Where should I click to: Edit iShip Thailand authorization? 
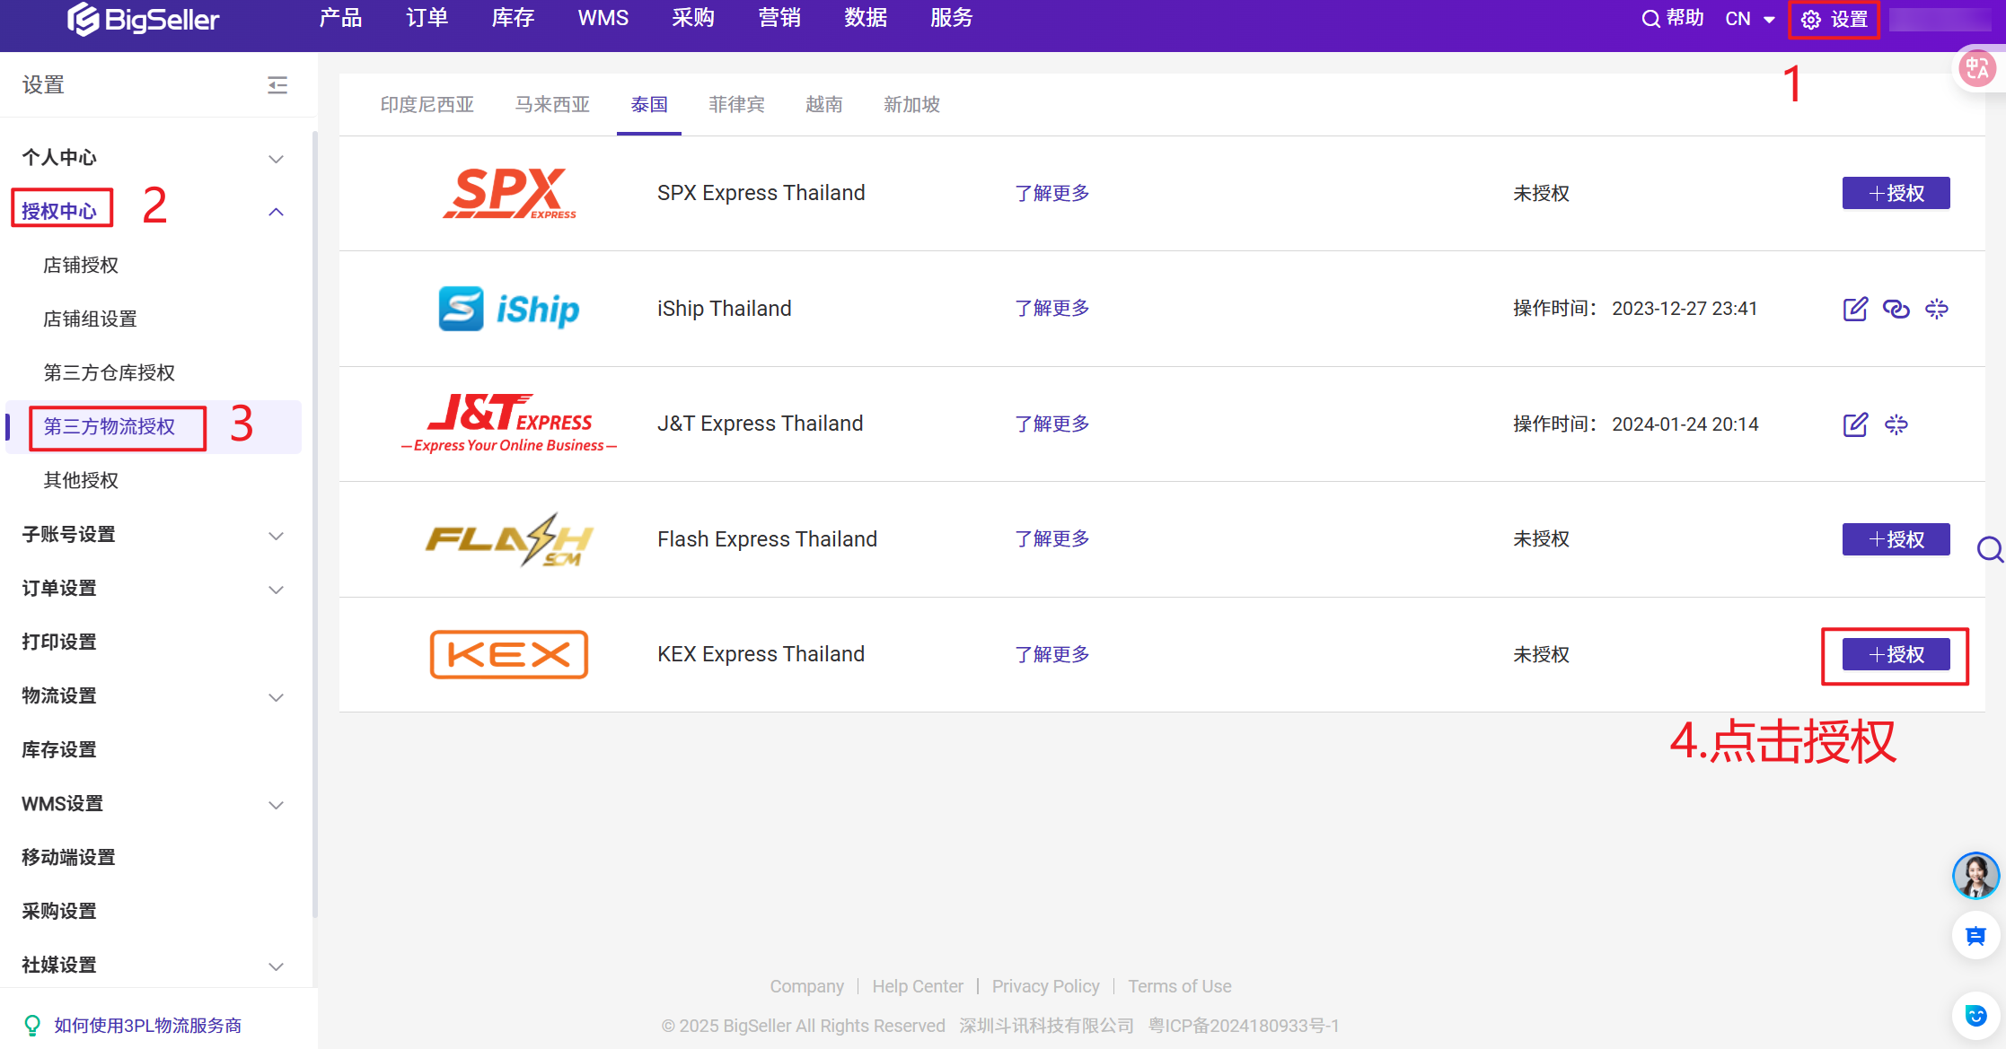click(1855, 309)
